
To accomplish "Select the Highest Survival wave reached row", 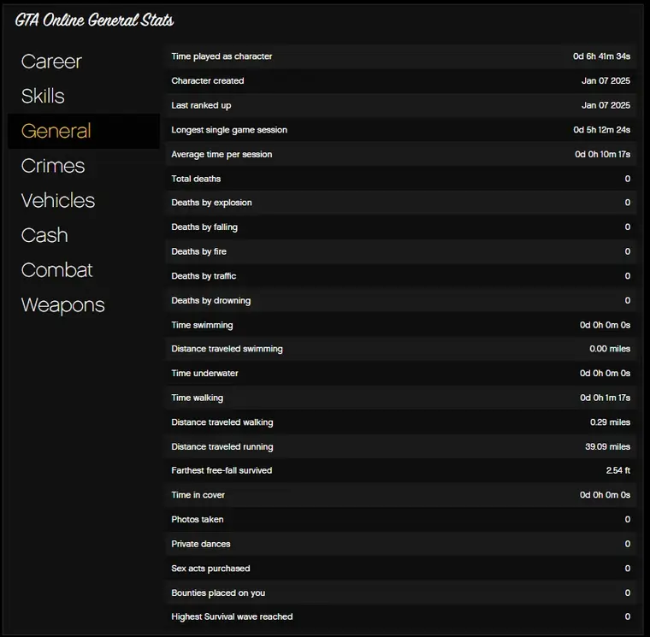I will pyautogui.click(x=400, y=617).
